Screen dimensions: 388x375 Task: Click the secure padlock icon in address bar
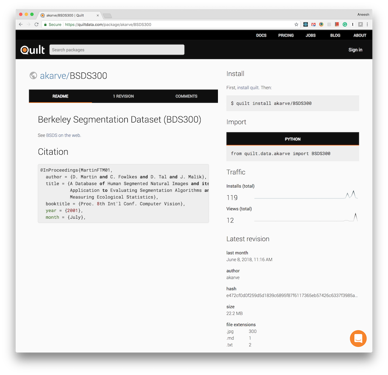[x=45, y=24]
